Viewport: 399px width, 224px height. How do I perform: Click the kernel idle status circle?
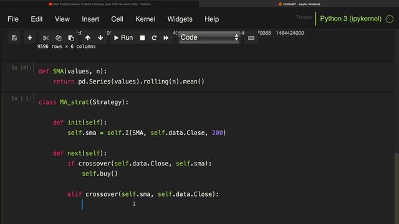tap(389, 19)
